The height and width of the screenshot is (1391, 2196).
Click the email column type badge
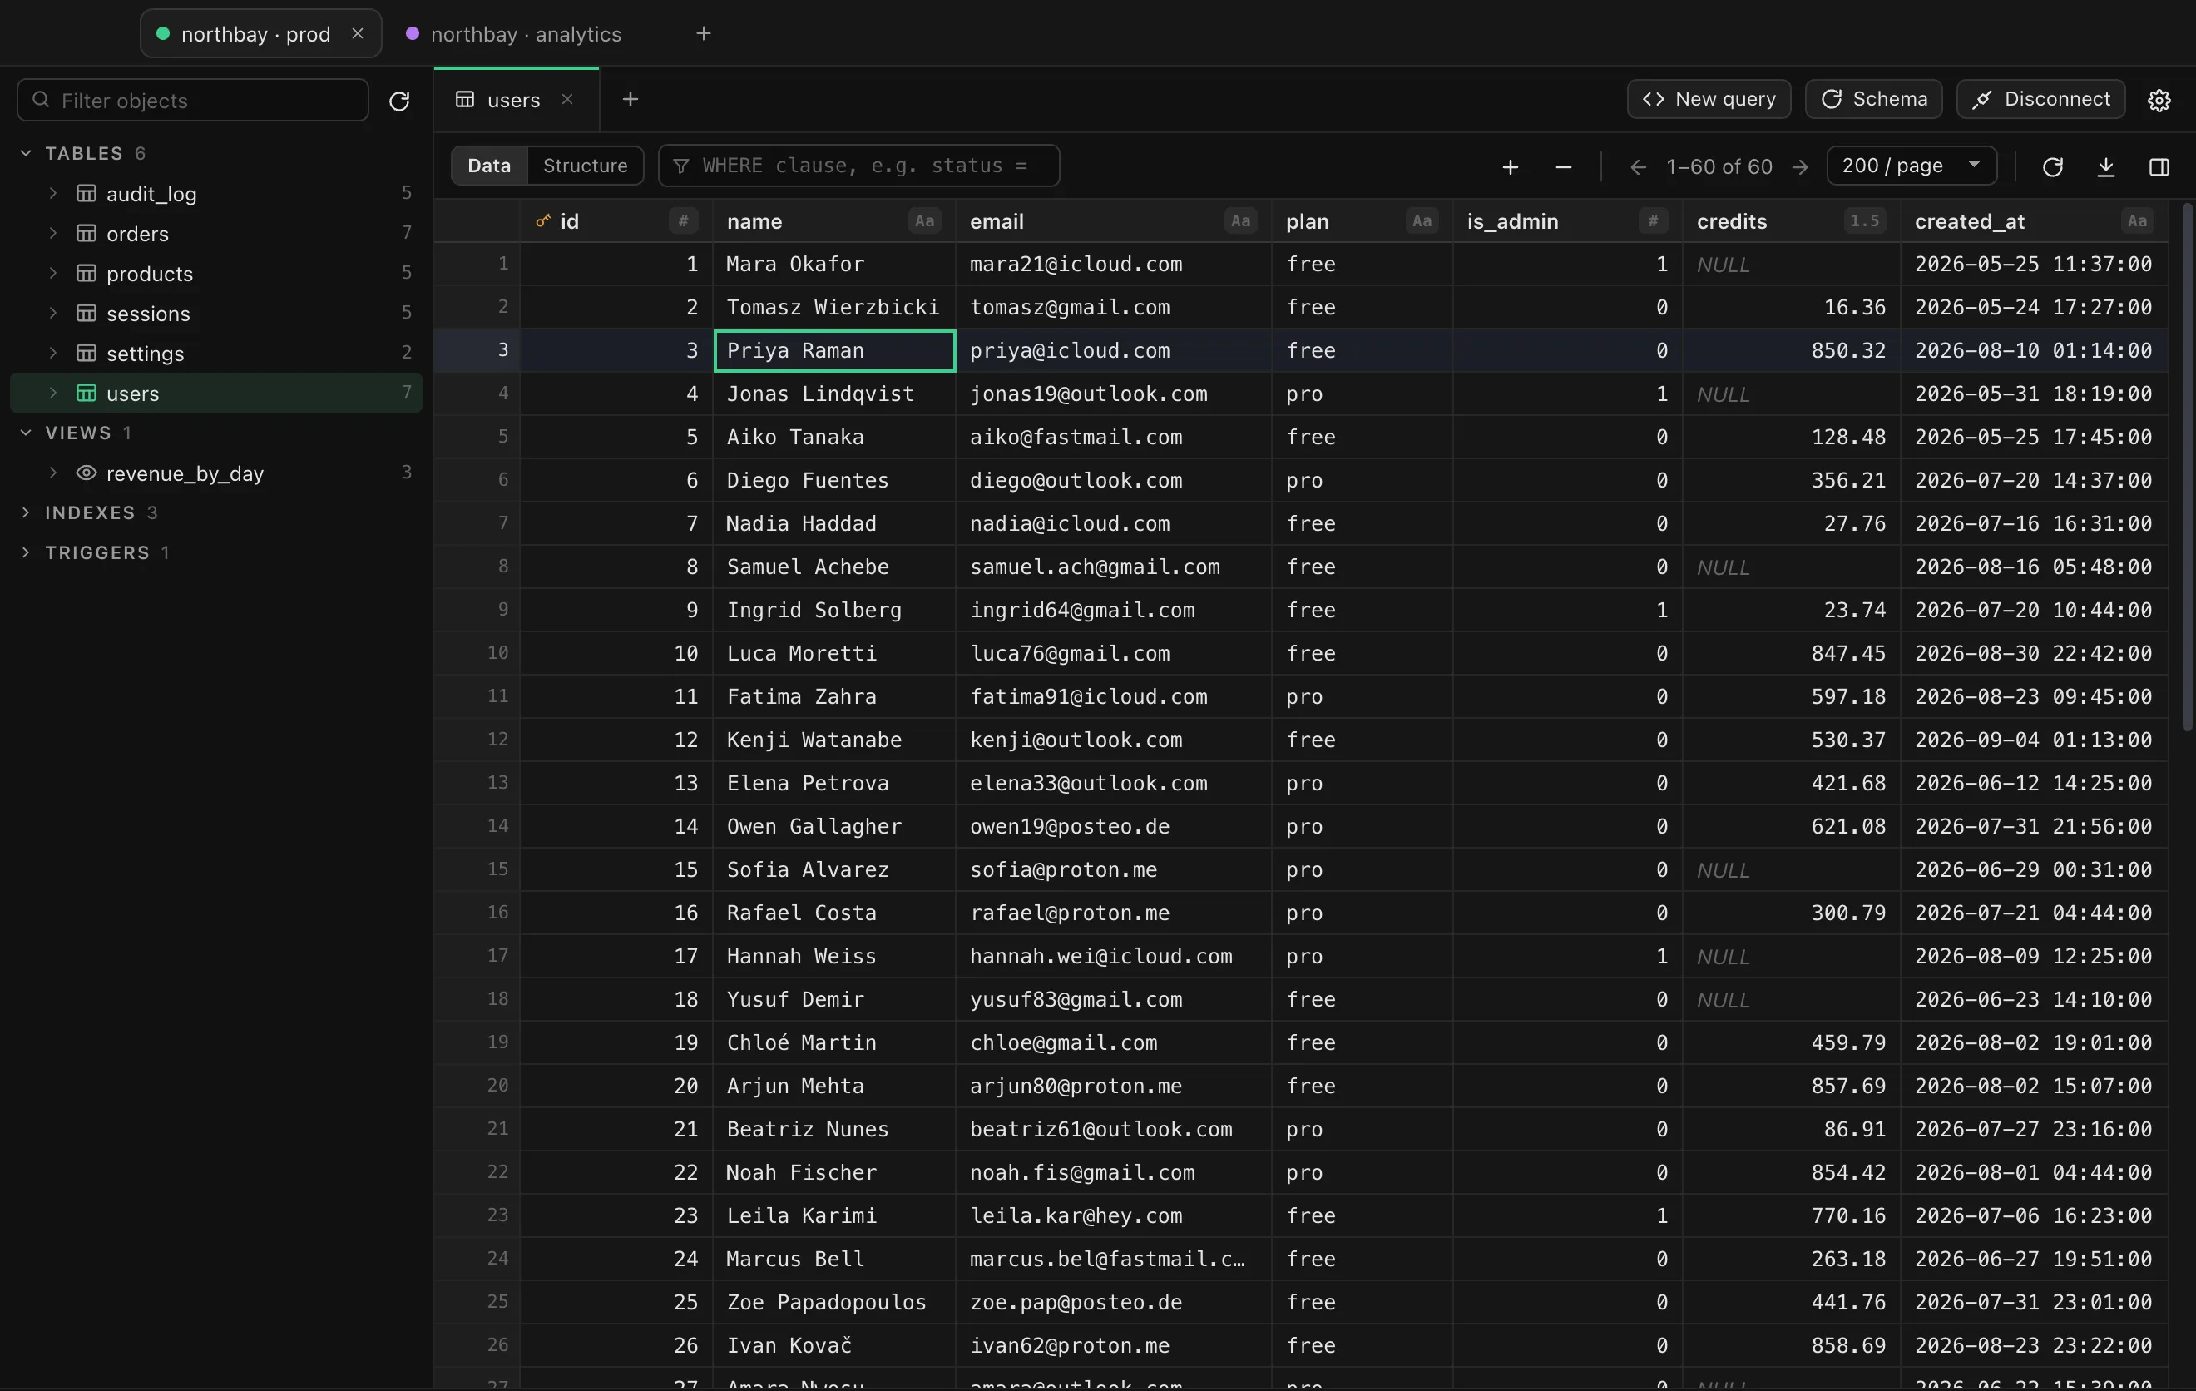tap(1240, 220)
